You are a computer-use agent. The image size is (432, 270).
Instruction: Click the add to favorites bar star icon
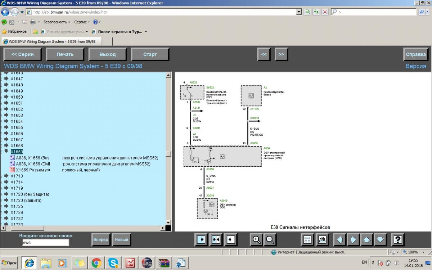point(35,32)
